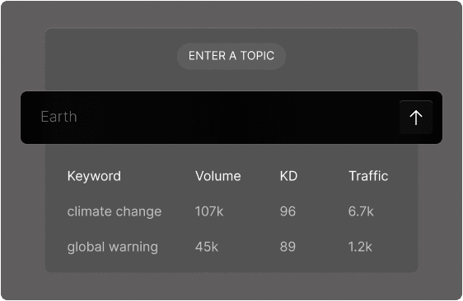
Task: Sort by the Keyword column header
Action: point(94,176)
